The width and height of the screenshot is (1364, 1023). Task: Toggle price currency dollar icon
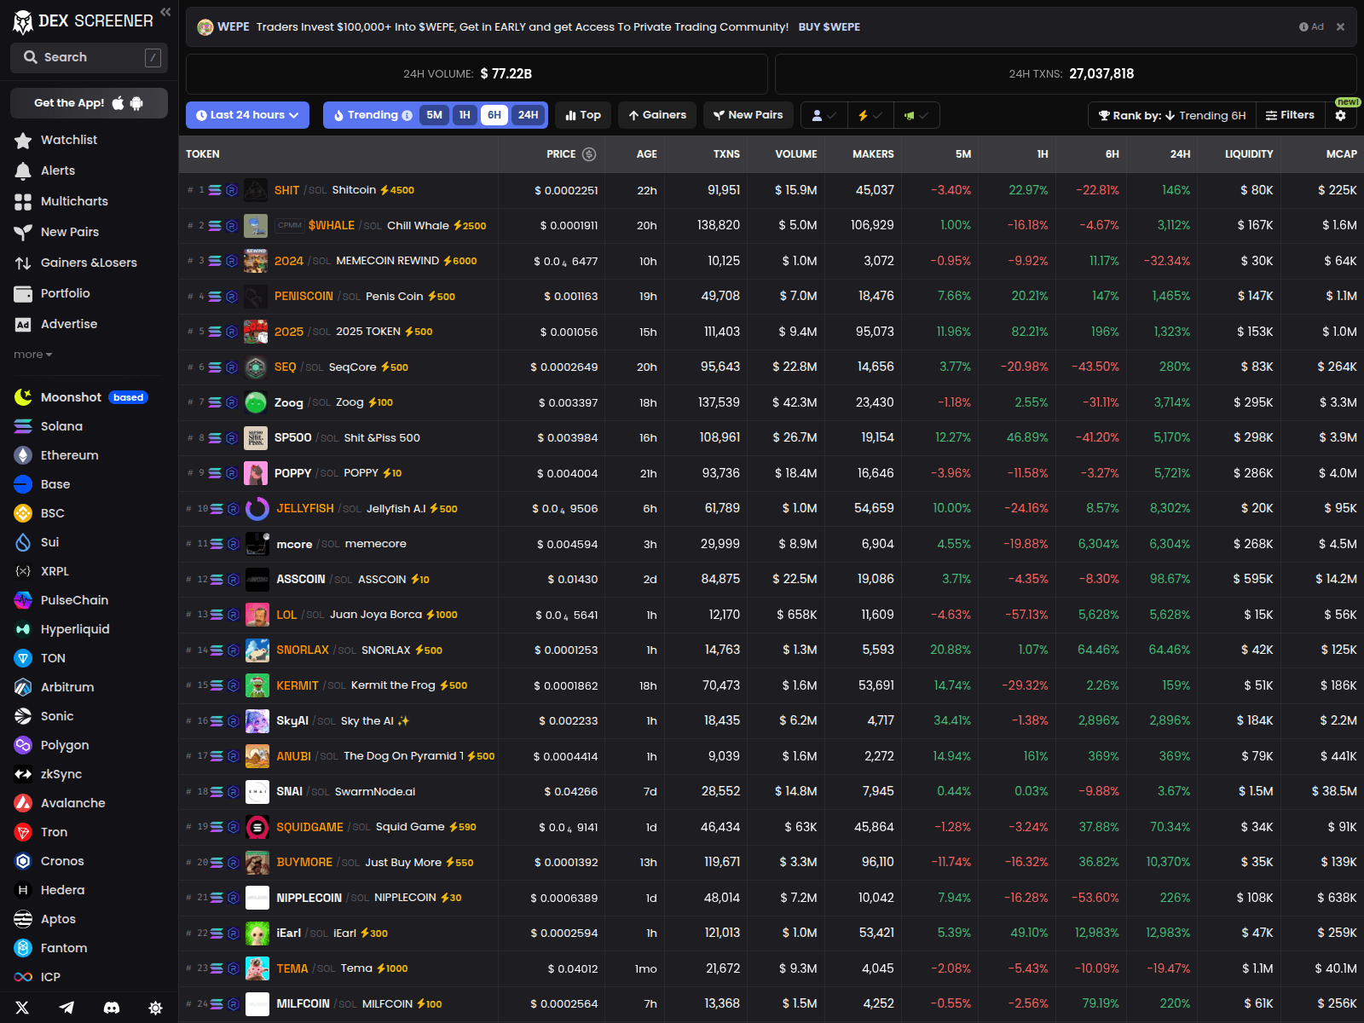coord(589,154)
